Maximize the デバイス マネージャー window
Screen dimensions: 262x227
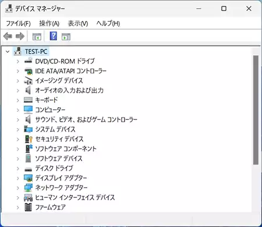224,9
